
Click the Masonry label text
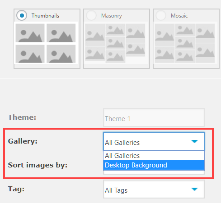click(112, 16)
